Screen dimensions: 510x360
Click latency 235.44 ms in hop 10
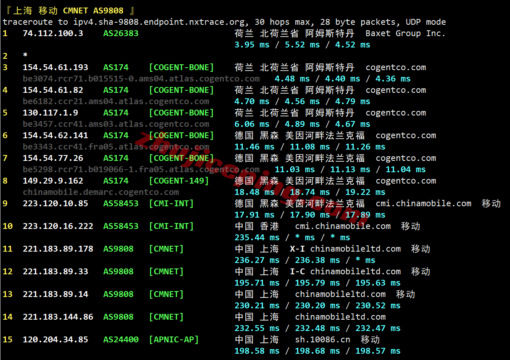[257, 237]
